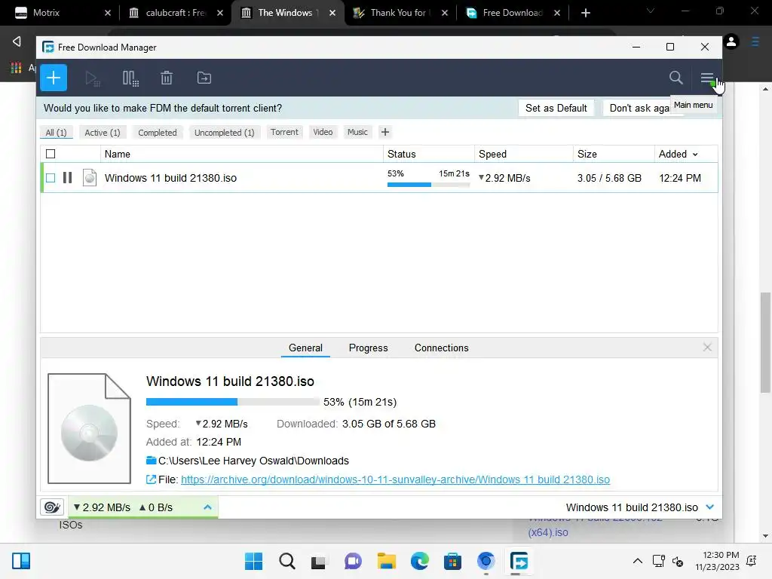Expand the speed panel chevron in status bar
This screenshot has height=579, width=772.
pos(208,507)
